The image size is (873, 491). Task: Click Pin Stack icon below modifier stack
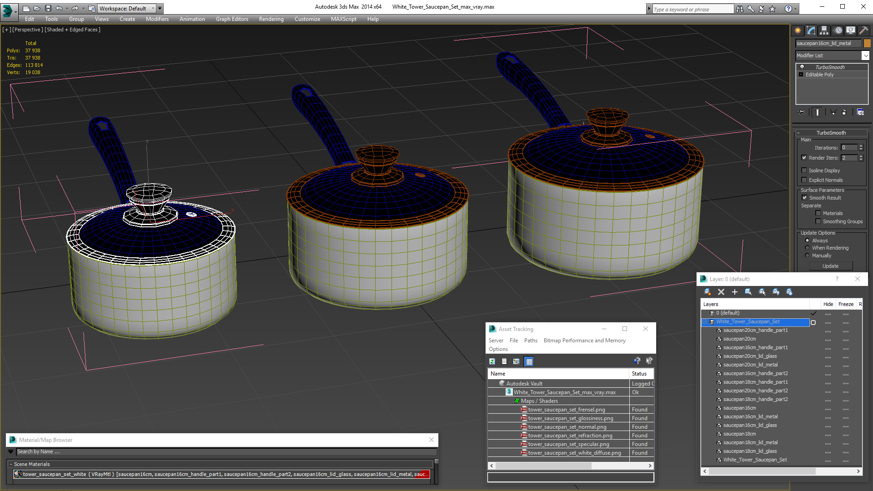(x=802, y=112)
